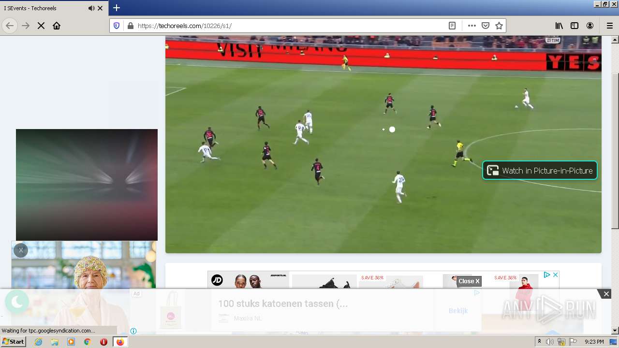Go back to the previous page
The image size is (619, 348).
click(x=10, y=26)
